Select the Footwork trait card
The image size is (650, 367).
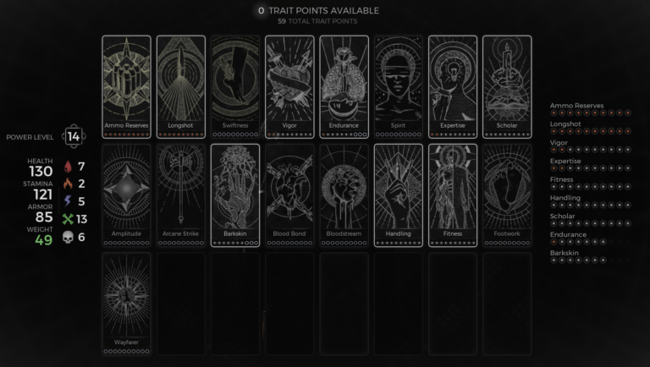tap(507, 195)
